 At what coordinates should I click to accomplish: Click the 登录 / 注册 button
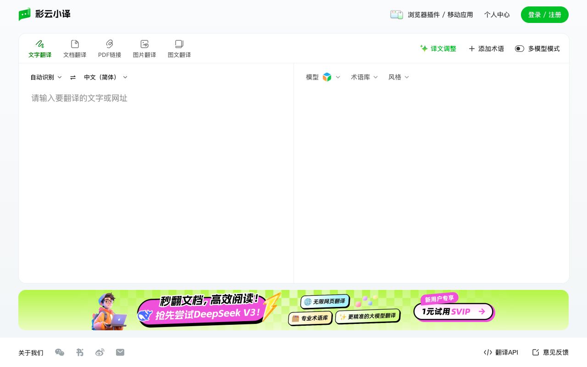(x=545, y=15)
